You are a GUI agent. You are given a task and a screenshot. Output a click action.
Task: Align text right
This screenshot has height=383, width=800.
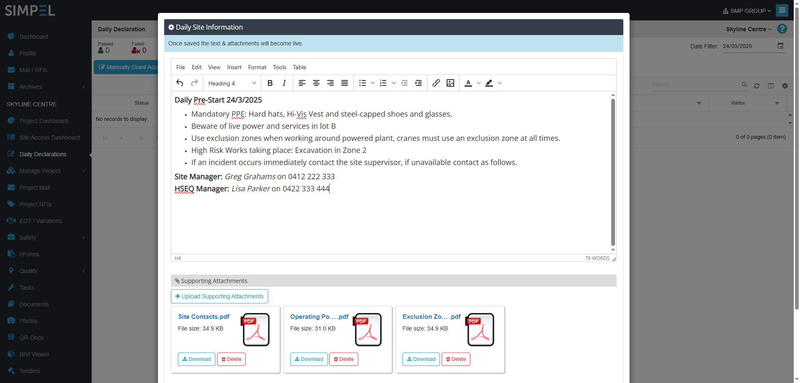[x=330, y=83]
